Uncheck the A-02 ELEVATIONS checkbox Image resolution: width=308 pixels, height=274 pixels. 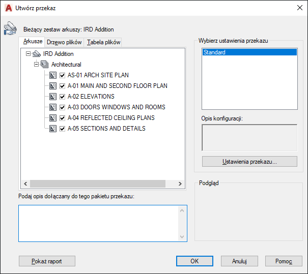click(62, 97)
